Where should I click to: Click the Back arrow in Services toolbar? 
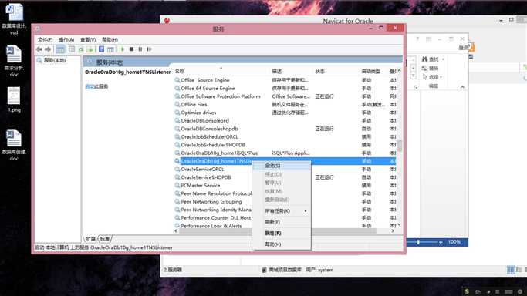coord(39,49)
